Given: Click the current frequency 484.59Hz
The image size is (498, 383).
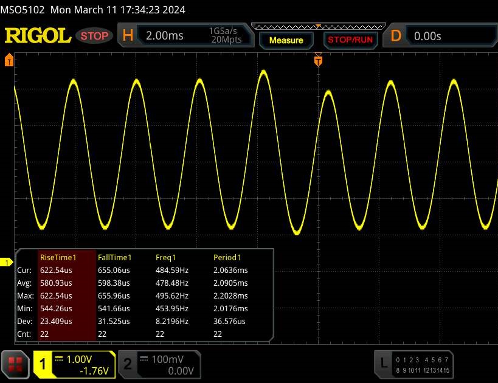Looking at the screenshot, I should click(172, 271).
